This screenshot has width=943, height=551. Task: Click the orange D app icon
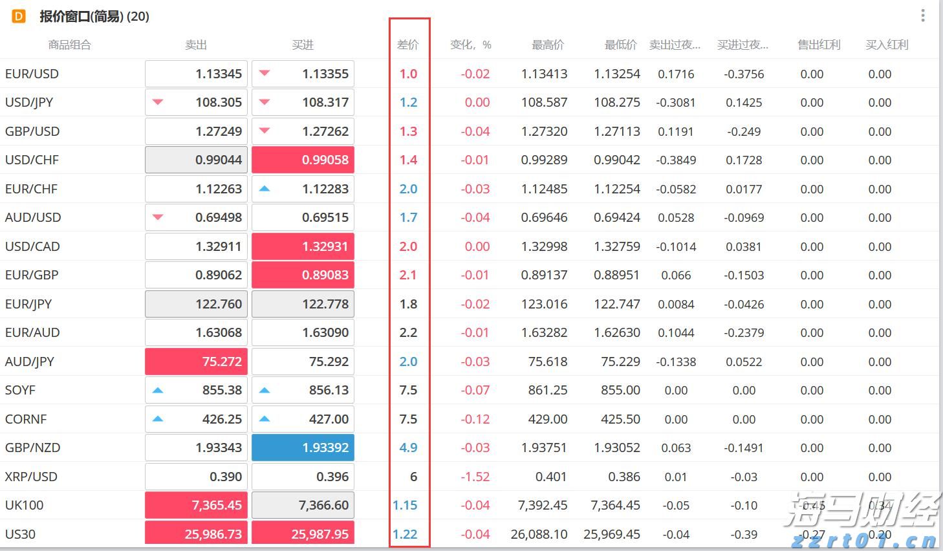tap(18, 16)
